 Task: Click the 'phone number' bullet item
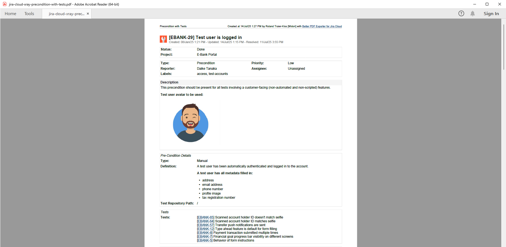click(x=213, y=189)
